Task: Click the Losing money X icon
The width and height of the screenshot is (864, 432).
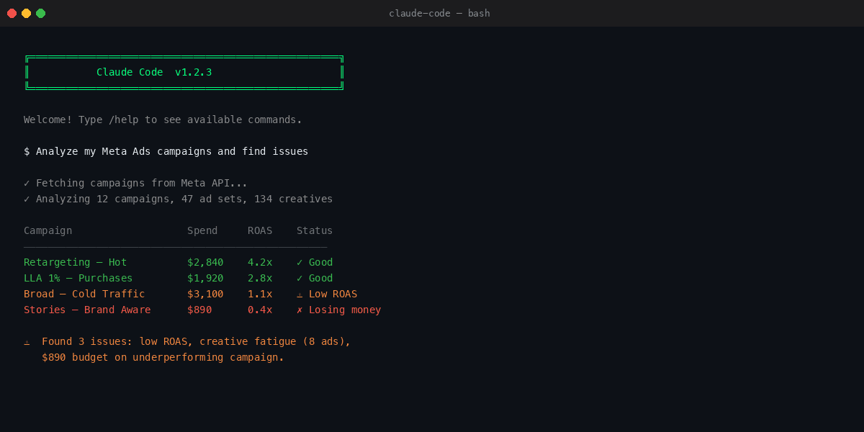Action: coord(300,310)
